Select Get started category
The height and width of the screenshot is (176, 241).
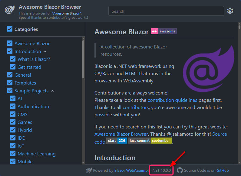point(29,67)
